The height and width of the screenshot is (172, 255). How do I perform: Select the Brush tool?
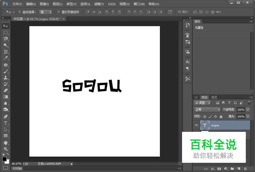coord(6,71)
